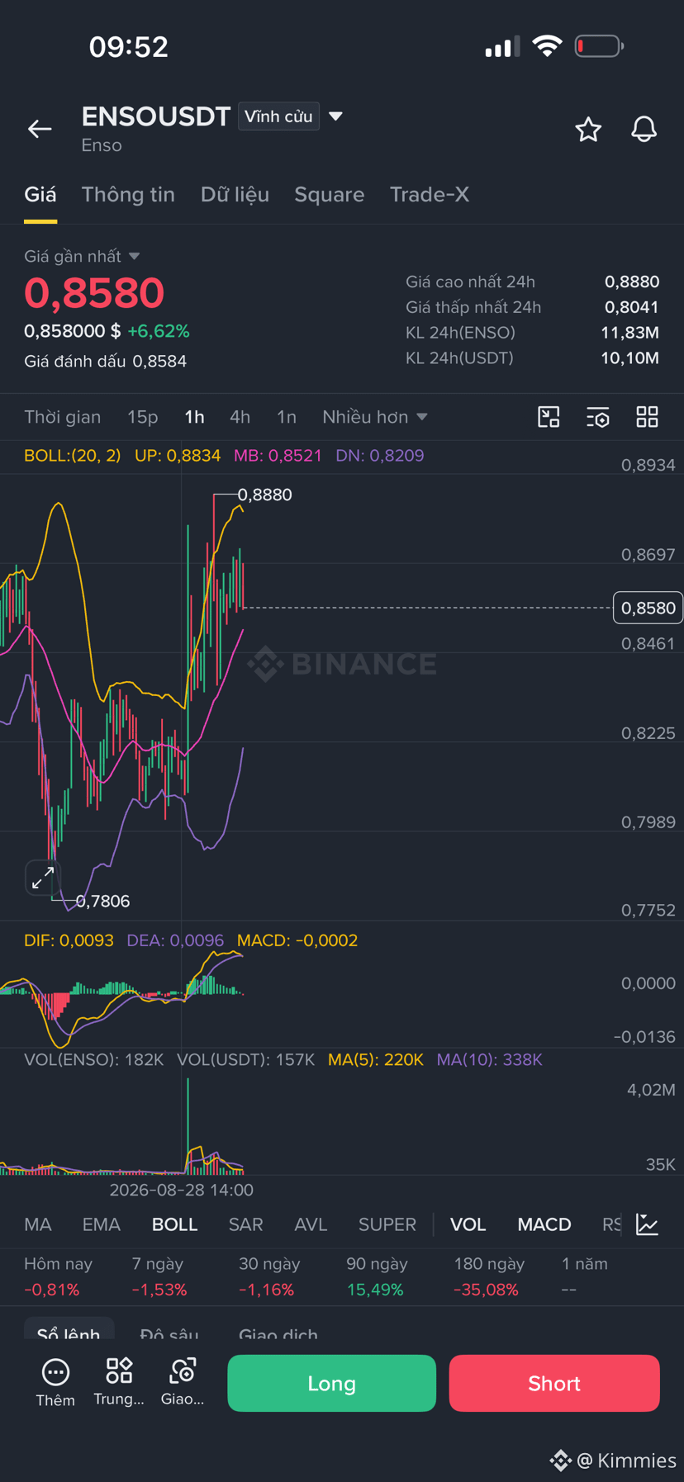
Task: Toggle MA indicator
Action: click(38, 1224)
